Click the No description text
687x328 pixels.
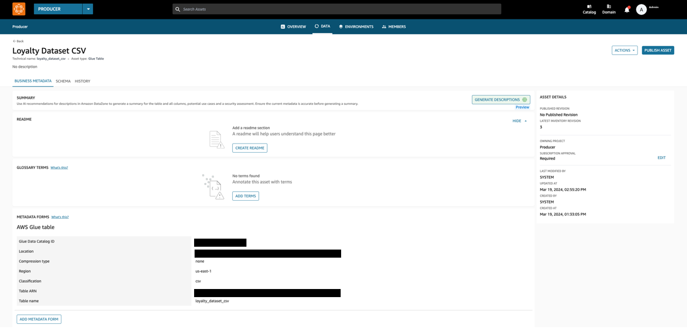tap(25, 67)
